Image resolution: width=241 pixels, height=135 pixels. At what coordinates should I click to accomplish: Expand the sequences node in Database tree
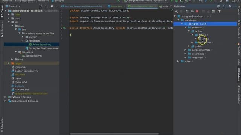click(x=192, y=42)
